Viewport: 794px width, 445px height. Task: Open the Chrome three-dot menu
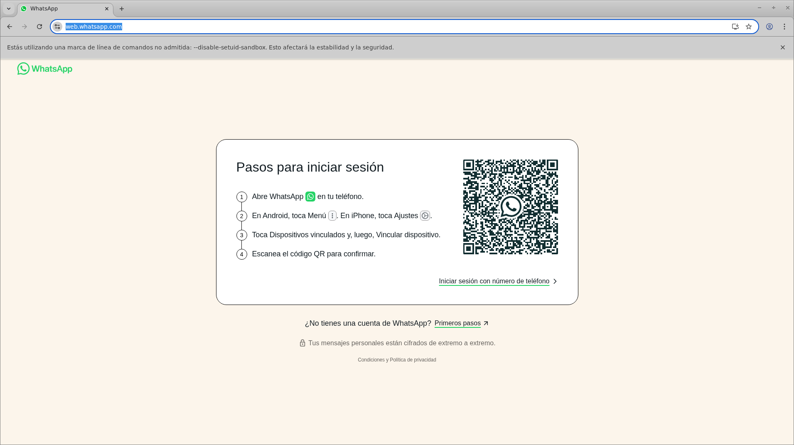point(784,27)
